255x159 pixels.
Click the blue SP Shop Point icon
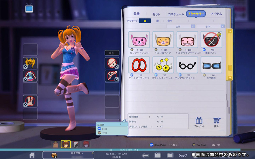pyautogui.click(x=152, y=145)
